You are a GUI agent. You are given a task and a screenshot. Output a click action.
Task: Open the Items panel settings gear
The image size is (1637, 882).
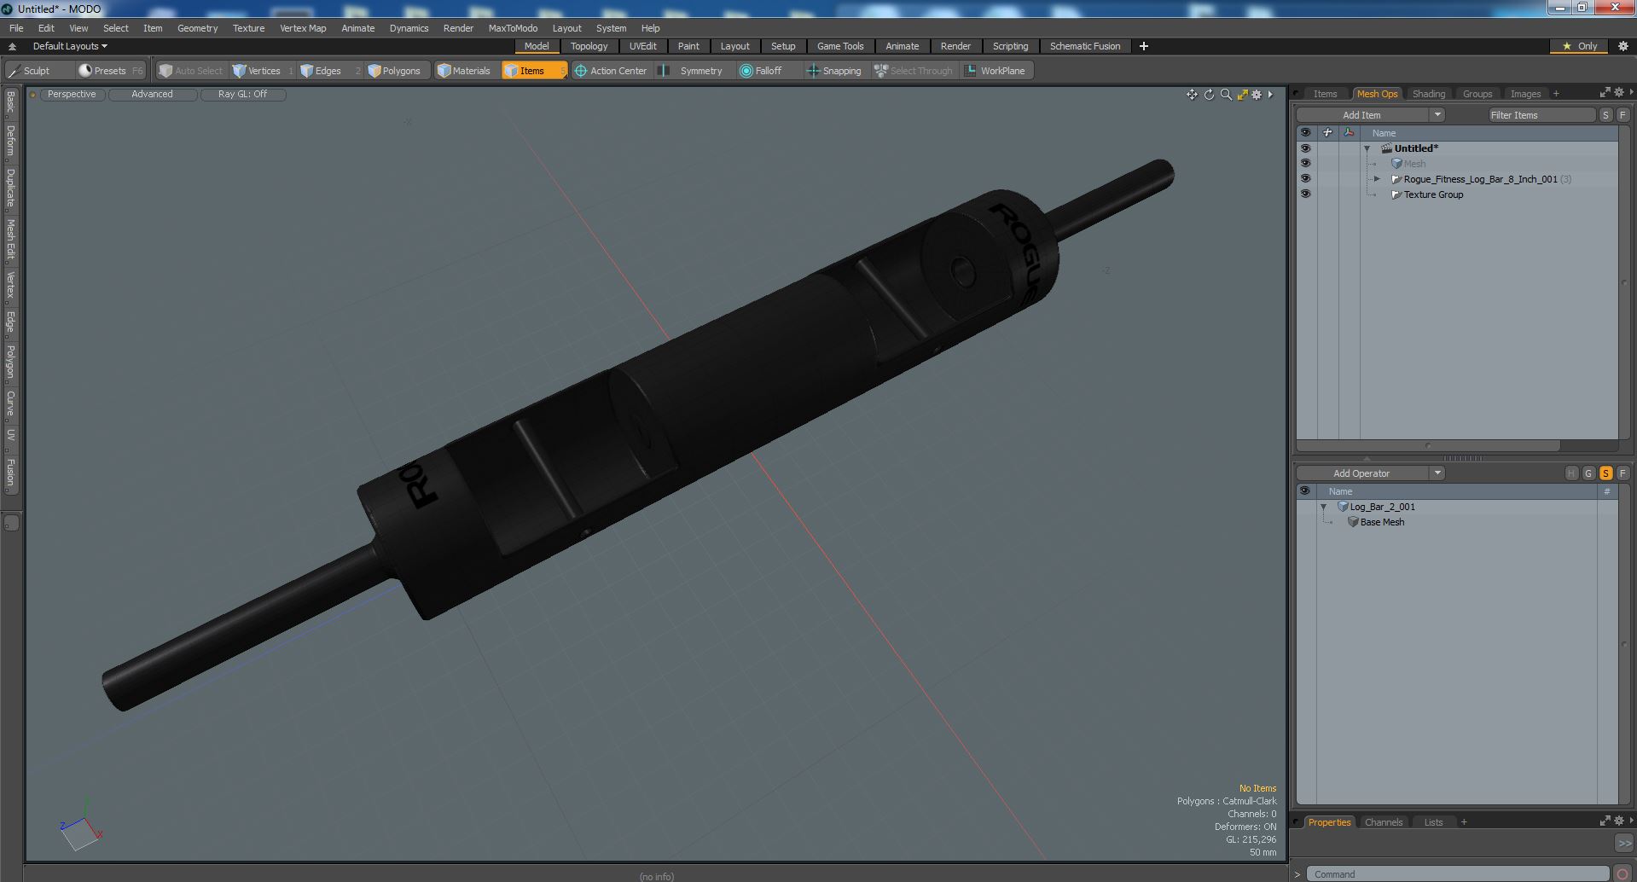pyautogui.click(x=1619, y=93)
